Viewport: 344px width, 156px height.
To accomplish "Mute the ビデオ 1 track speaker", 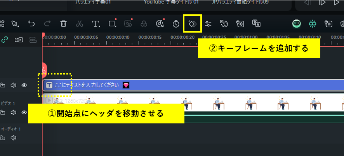I will [x=14, y=113].
